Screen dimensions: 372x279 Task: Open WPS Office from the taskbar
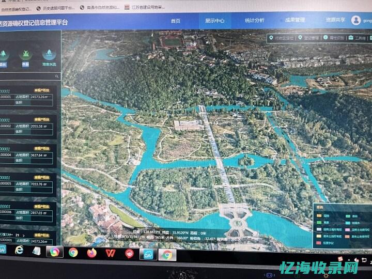coord(111,253)
